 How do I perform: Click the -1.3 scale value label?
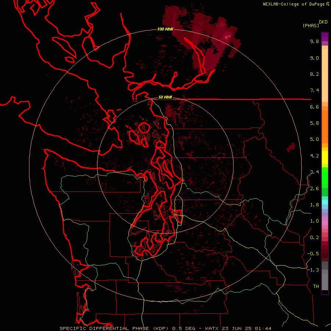point(313,270)
